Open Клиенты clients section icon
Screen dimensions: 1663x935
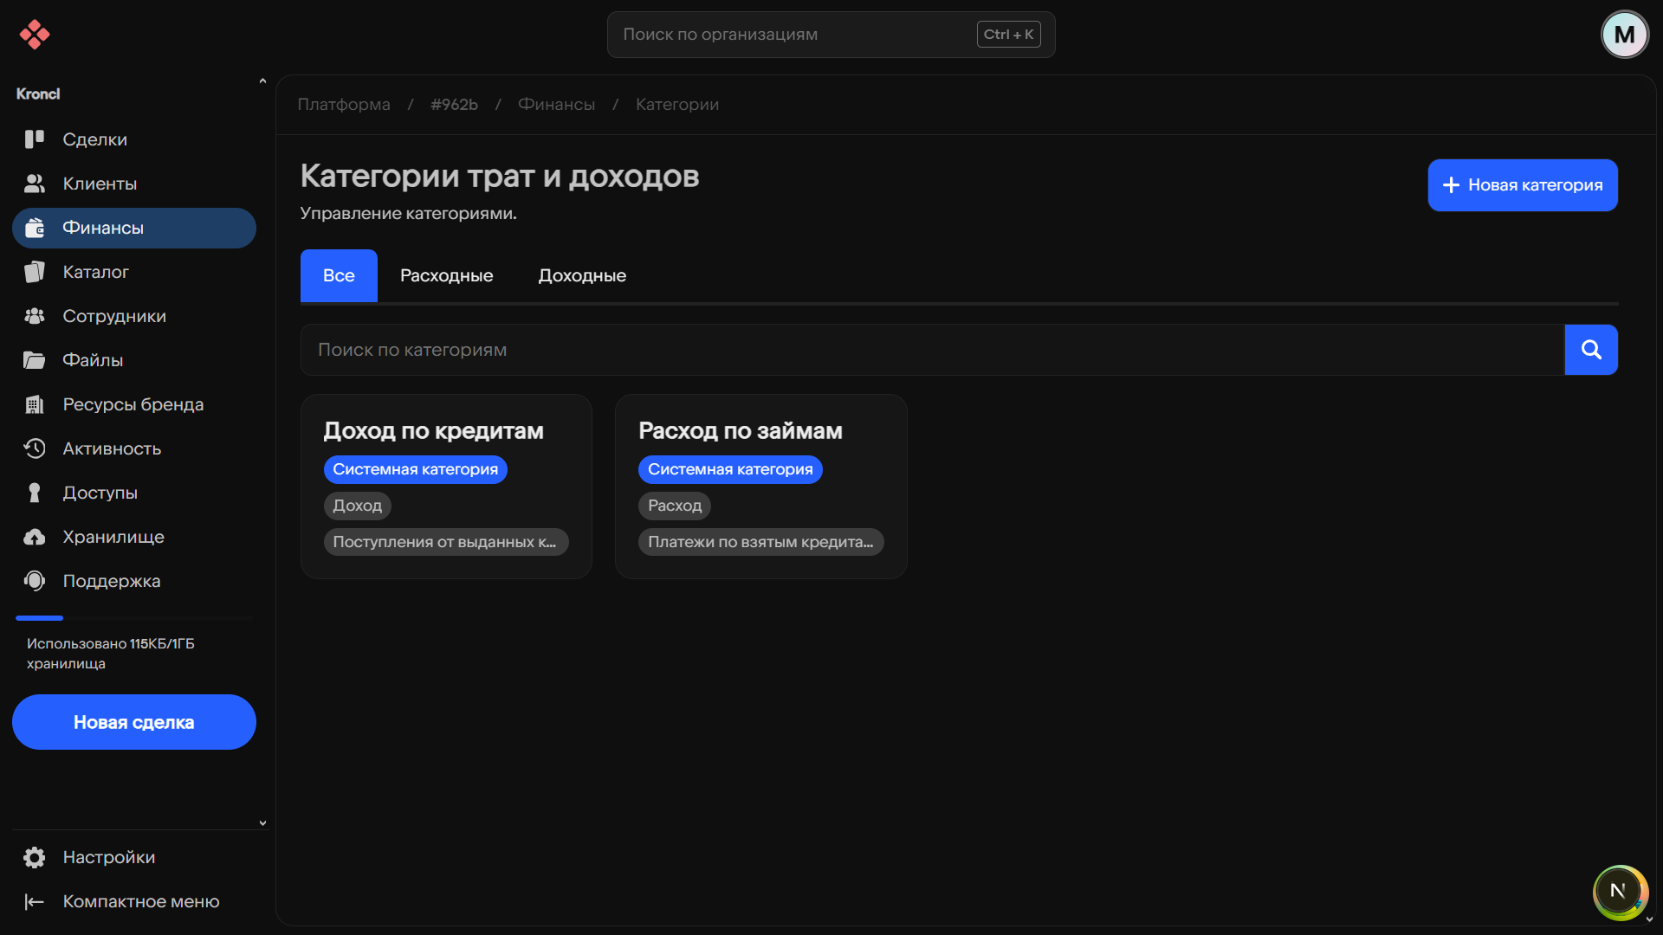point(35,184)
